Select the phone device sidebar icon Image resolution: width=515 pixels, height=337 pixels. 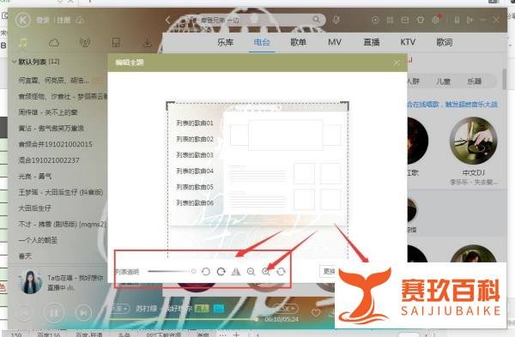[x=116, y=42]
